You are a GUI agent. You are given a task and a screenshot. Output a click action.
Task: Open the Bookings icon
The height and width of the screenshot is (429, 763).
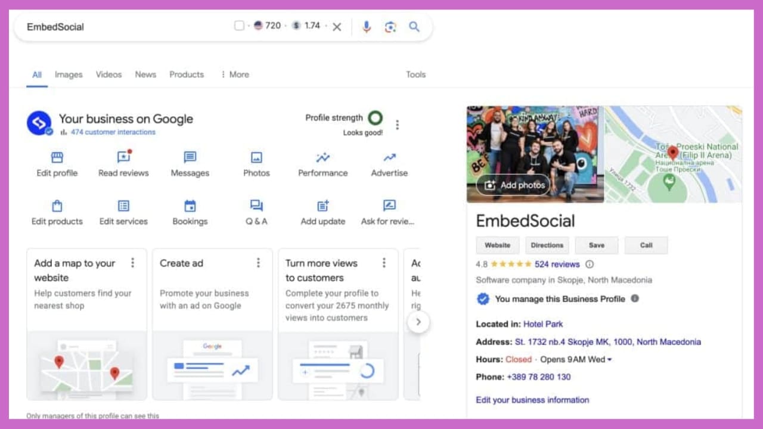point(189,205)
